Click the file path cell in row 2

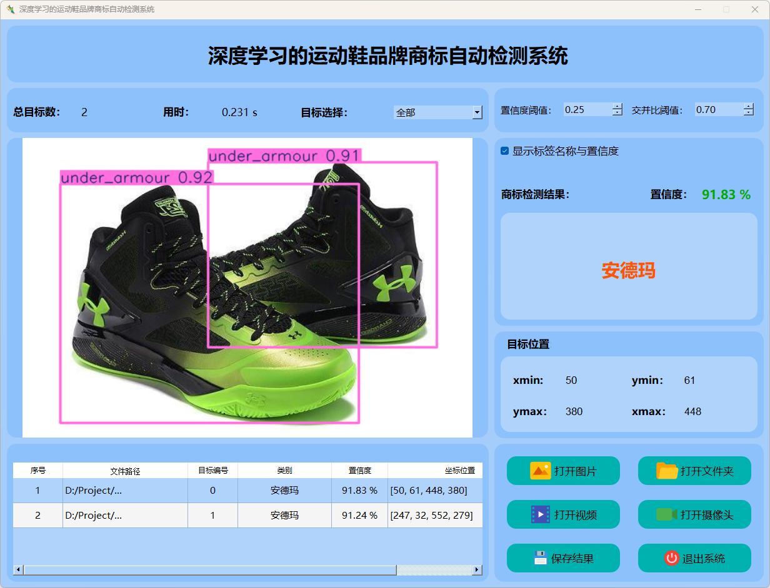click(x=125, y=516)
